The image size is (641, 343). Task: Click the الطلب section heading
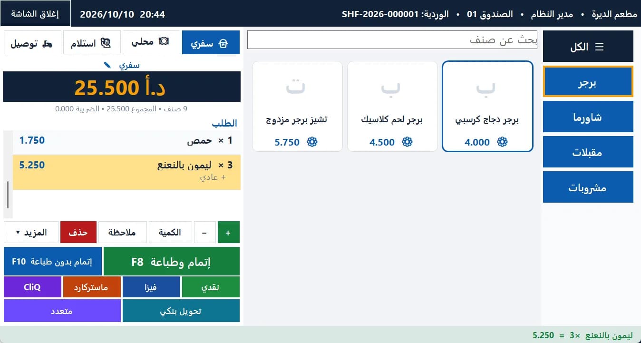(224, 123)
